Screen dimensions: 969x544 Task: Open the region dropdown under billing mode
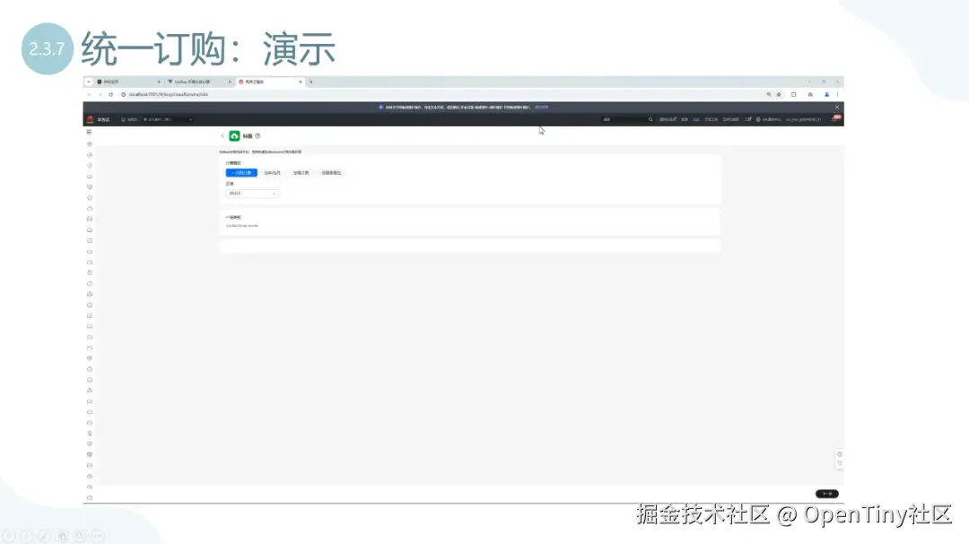pyautogui.click(x=252, y=194)
